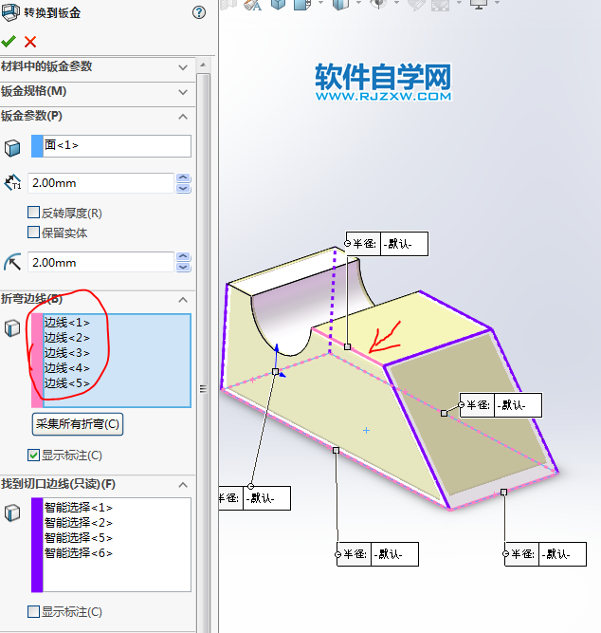Select 边线<4> in bend edges list

coord(66,368)
